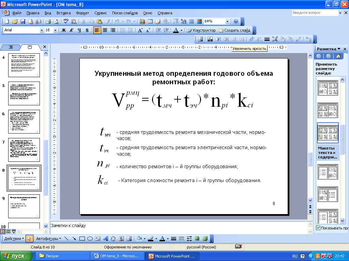Open the fill color dropdown arrow
Viewport: 349px width, 261px height.
(145, 239)
